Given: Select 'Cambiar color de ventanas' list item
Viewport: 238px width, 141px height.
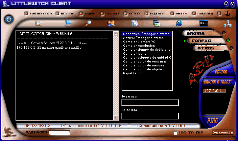Looking at the screenshot, I should [145, 62].
